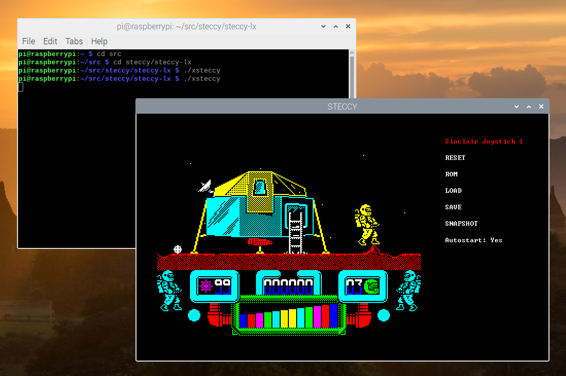This screenshot has width=566, height=376.
Task: Click SAVE in the STECCY menu
Action: [453, 207]
